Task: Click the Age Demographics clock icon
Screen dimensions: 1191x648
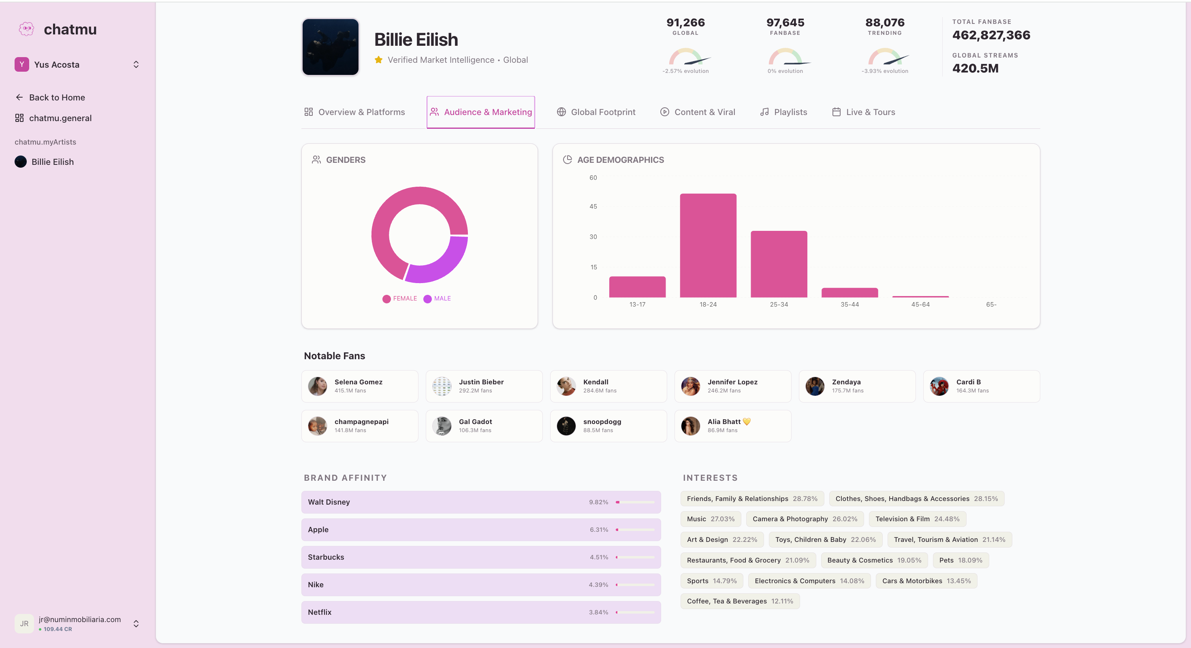Action: point(568,160)
